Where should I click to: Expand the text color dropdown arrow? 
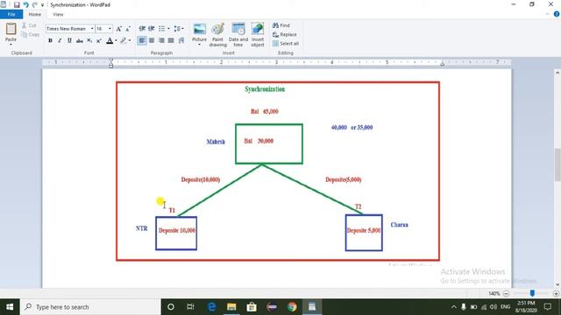pos(116,40)
